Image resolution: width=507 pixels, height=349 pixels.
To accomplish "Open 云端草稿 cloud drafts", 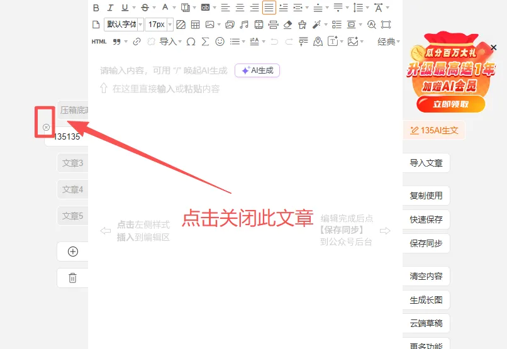I will [x=426, y=323].
